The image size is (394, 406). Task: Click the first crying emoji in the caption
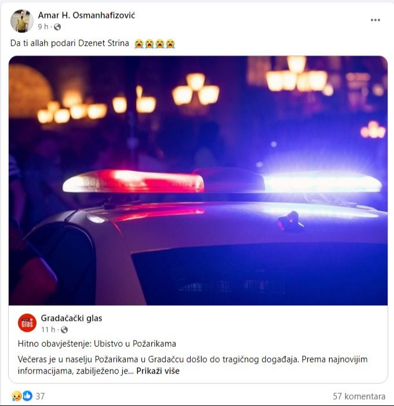(139, 43)
